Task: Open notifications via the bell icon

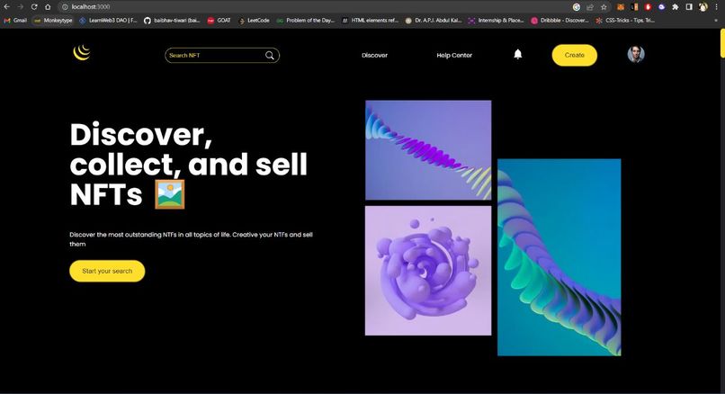Action: 518,55
